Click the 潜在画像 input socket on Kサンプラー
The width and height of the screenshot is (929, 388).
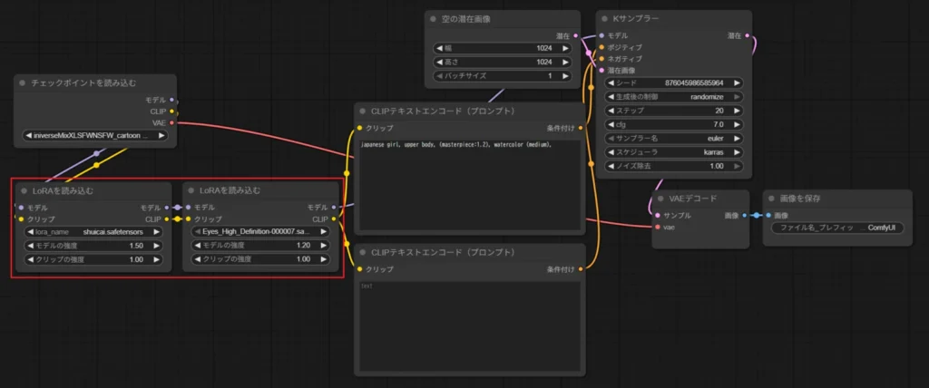coord(602,70)
